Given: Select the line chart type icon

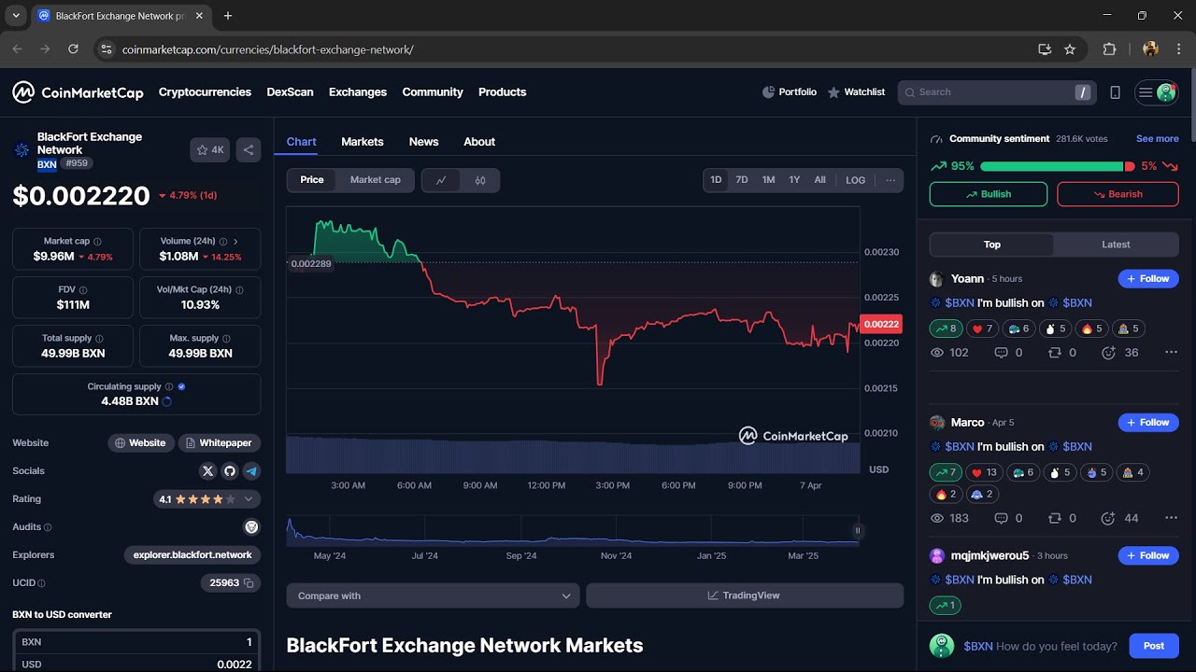Looking at the screenshot, I should (441, 180).
